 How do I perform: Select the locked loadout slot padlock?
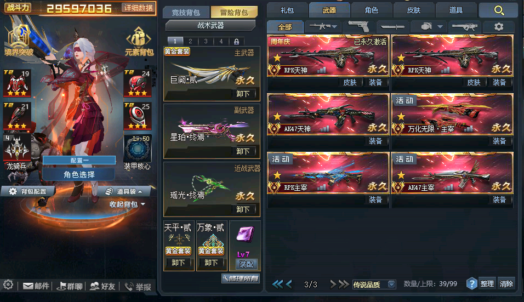tap(236, 42)
